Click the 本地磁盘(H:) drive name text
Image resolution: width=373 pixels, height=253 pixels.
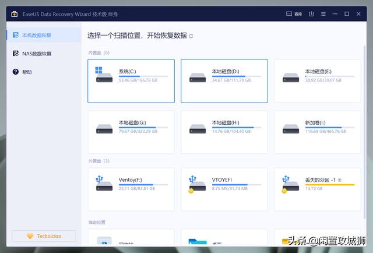[226, 122]
